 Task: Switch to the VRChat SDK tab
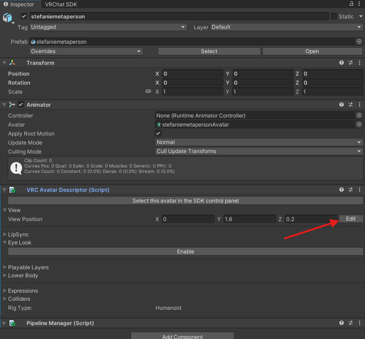point(61,4)
